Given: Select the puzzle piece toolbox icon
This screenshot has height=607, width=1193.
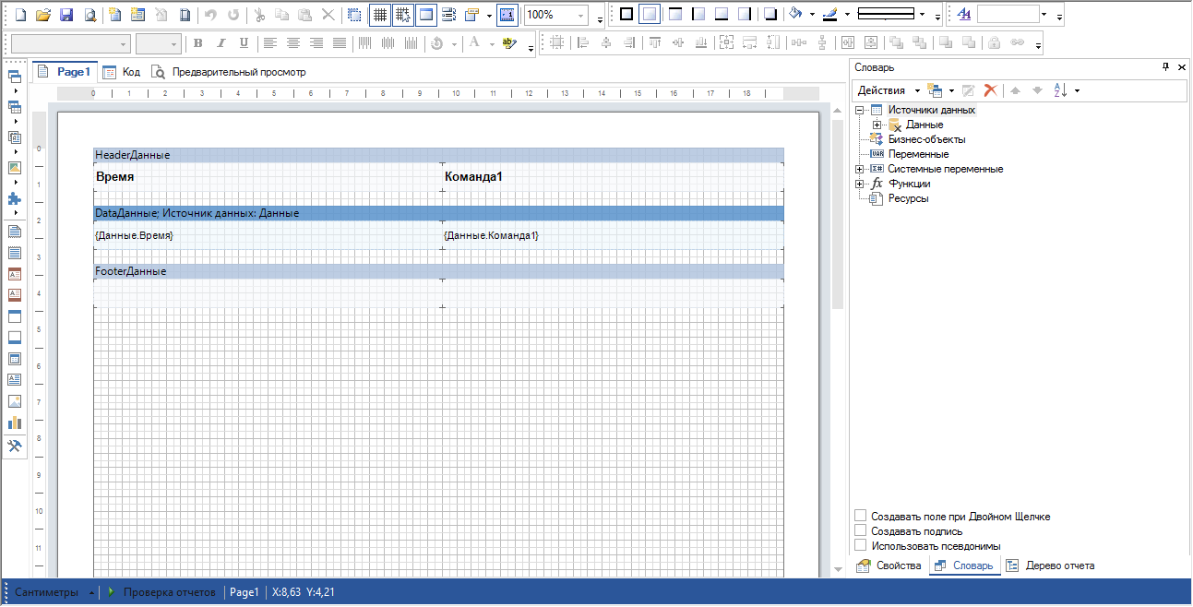Looking at the screenshot, I should coord(14,198).
